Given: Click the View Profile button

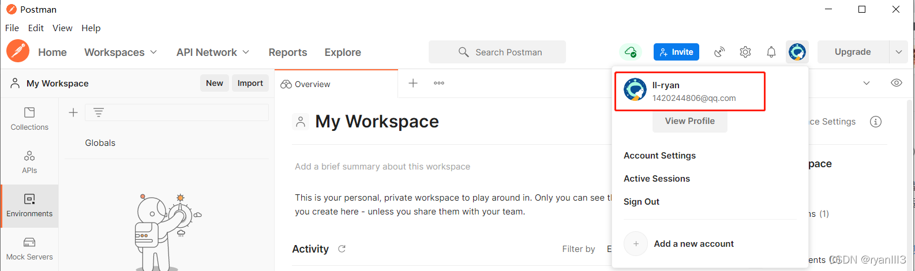Looking at the screenshot, I should pos(690,121).
